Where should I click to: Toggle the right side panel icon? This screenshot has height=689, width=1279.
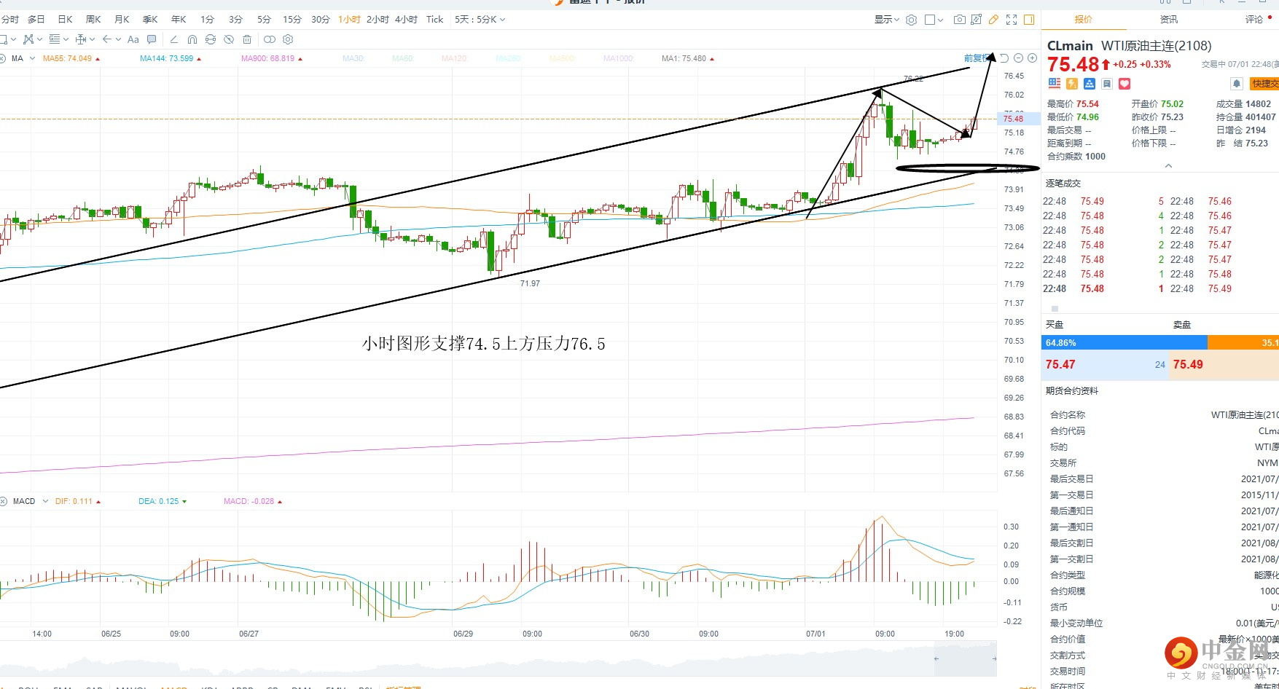pos(1029,20)
